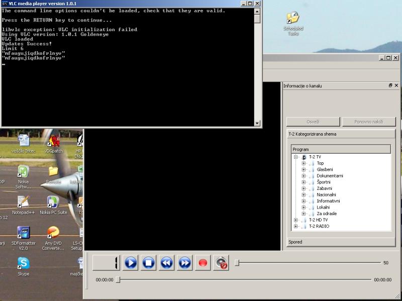Screen dimensions: 402x301
Task: Click the Osveži button
Action: click(x=313, y=122)
